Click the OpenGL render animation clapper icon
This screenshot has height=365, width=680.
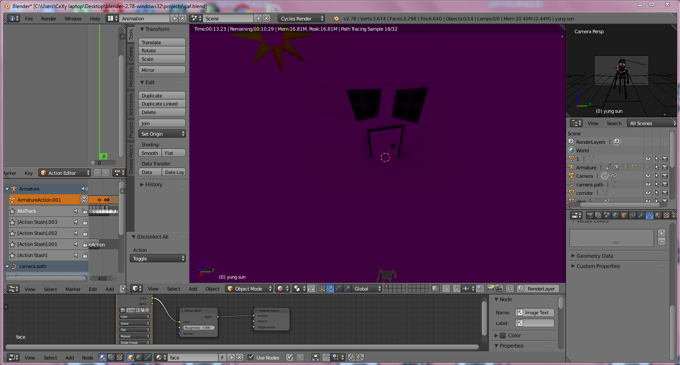coord(499,288)
